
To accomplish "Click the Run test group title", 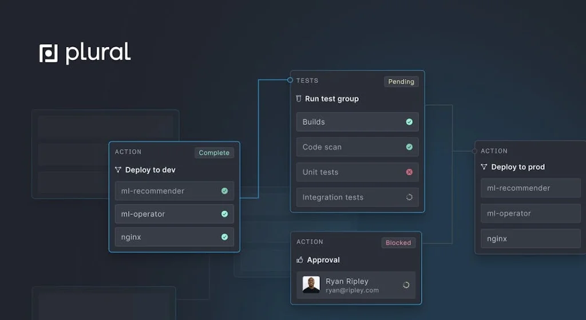I will click(332, 98).
